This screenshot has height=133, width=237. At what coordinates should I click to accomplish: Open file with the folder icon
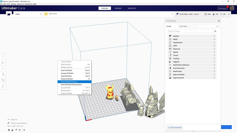click(x=9, y=14)
